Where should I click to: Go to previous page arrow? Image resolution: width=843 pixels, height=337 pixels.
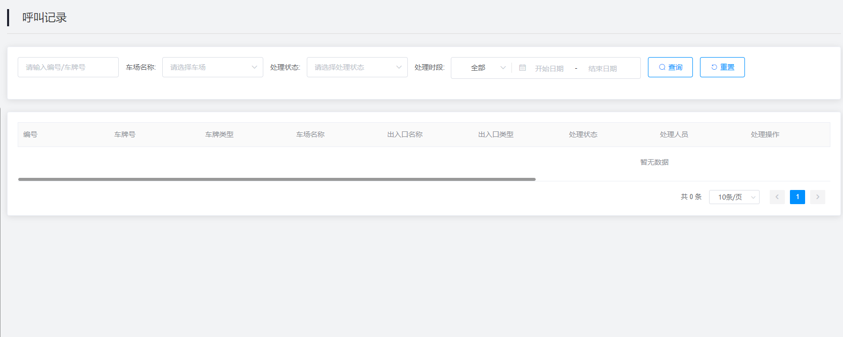tap(777, 197)
